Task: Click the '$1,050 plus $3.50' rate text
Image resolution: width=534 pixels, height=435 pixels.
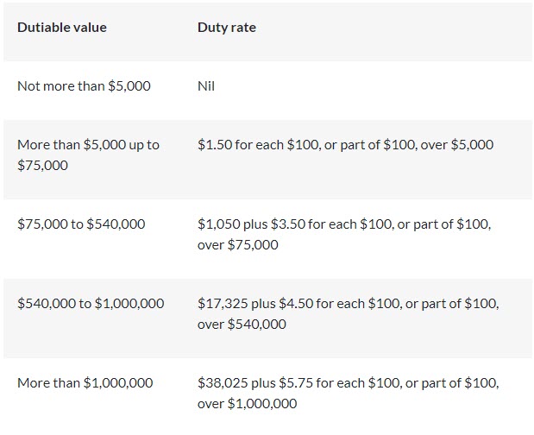Action: (x=343, y=224)
